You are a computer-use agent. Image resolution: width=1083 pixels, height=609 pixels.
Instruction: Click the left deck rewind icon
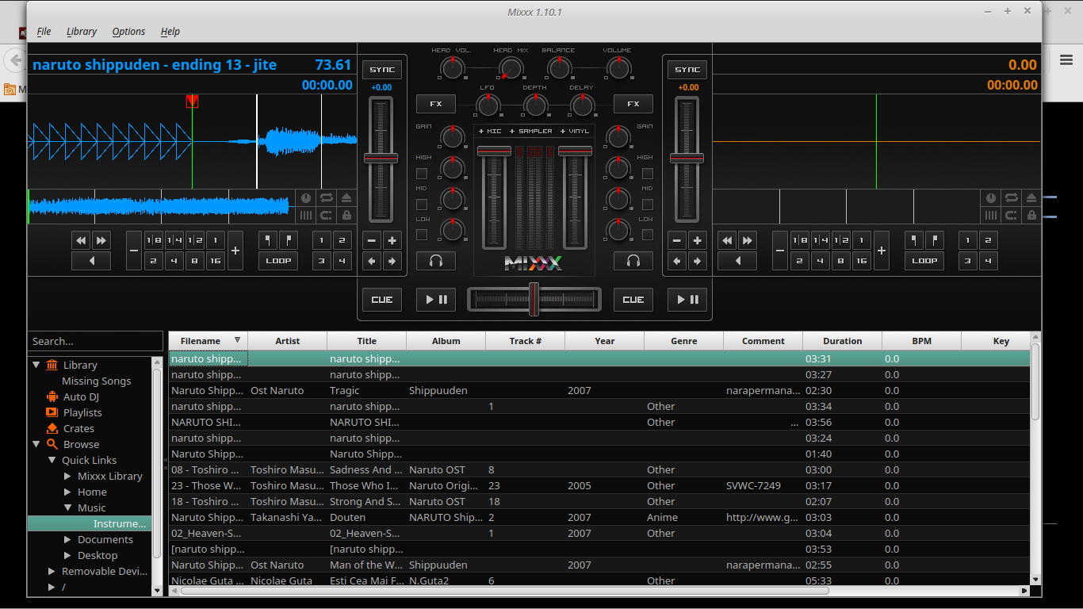coord(81,240)
